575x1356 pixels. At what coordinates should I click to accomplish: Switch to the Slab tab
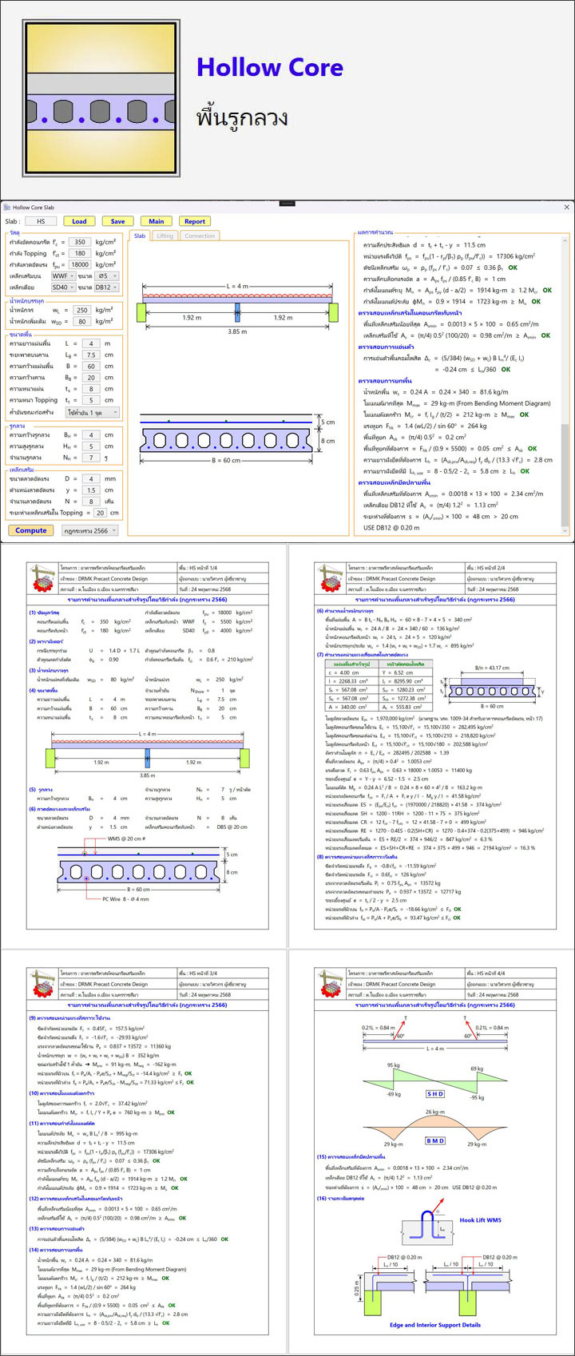(140, 236)
